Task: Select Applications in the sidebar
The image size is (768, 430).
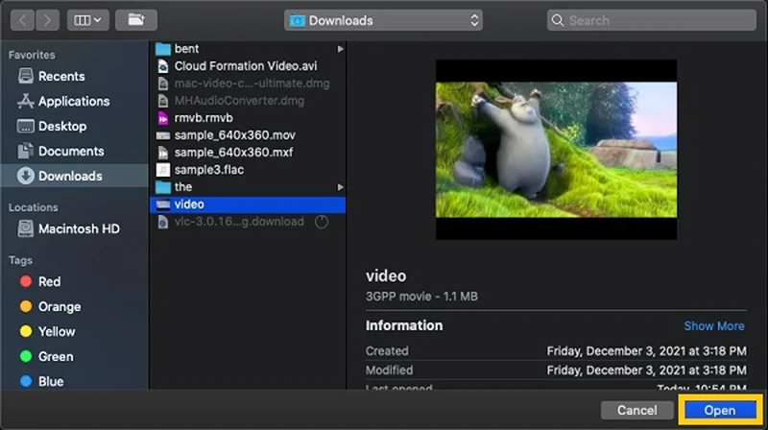Action: click(x=75, y=102)
